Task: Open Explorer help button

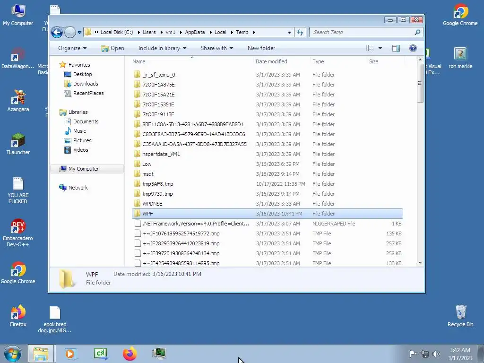Action: tap(413, 48)
